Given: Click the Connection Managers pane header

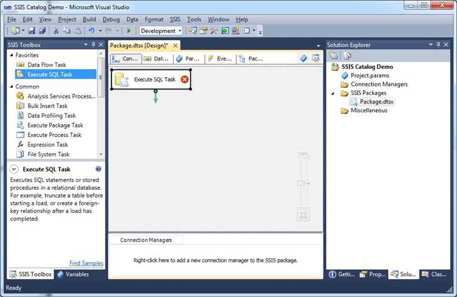Looking at the screenshot, I should click(146, 240).
